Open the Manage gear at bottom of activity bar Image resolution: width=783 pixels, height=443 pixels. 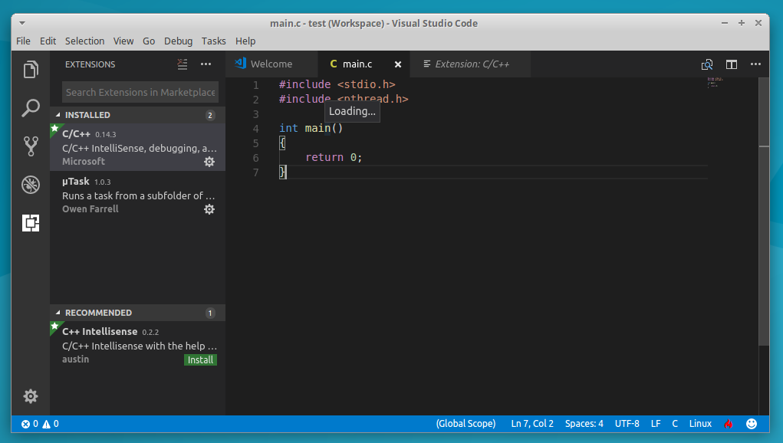[31, 396]
